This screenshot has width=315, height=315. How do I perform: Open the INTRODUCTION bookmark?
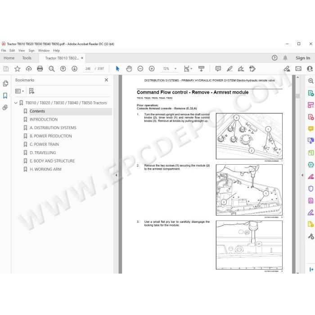point(44,120)
